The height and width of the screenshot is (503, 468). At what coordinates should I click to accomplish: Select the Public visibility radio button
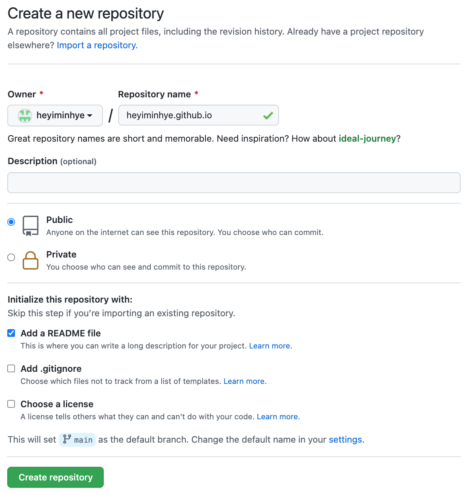tap(11, 222)
